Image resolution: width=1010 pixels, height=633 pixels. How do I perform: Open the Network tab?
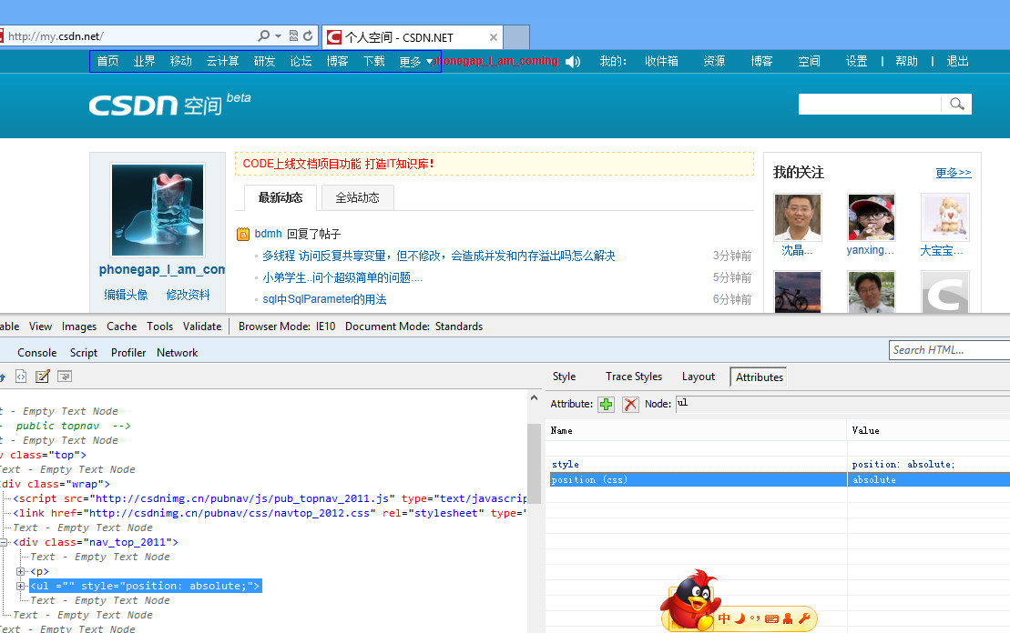coord(177,353)
